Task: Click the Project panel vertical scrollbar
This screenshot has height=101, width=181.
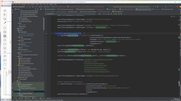Action: [x=44, y=24]
